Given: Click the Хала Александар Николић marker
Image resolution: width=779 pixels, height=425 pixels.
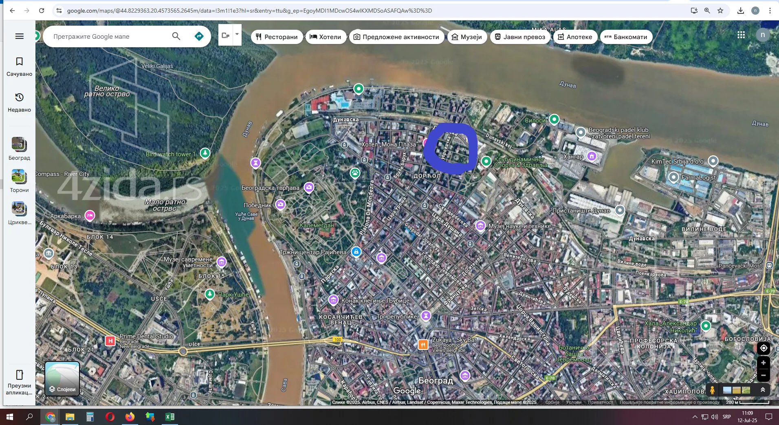Looking at the screenshot, I should [706, 326].
